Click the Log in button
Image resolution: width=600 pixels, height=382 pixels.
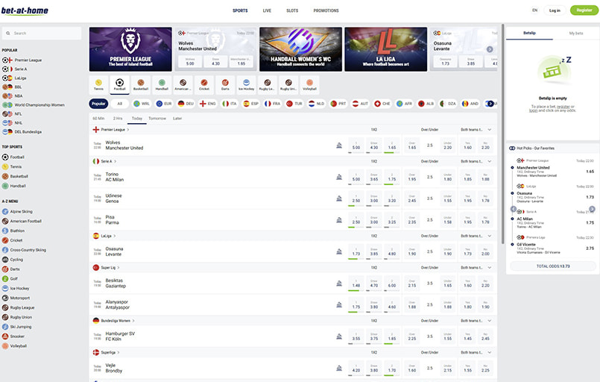(x=555, y=10)
